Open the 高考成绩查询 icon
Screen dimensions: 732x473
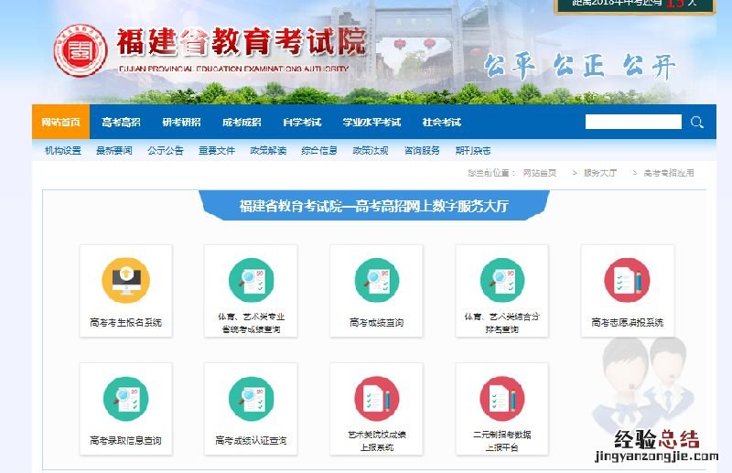tap(376, 281)
